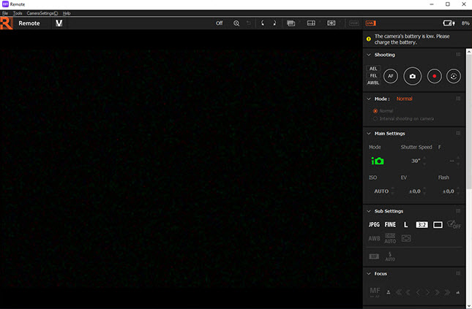Open the CameraSettings menu
Image resolution: width=472 pixels, height=309 pixels.
click(42, 13)
